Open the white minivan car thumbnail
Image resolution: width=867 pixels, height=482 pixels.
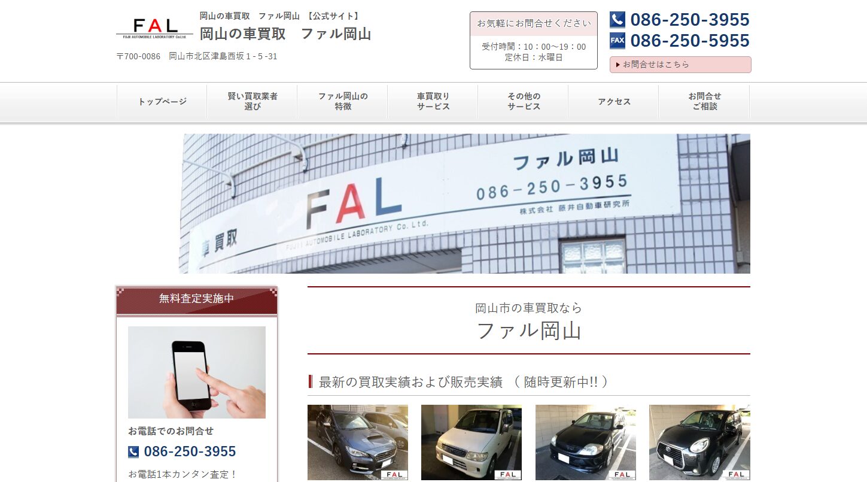(x=471, y=442)
